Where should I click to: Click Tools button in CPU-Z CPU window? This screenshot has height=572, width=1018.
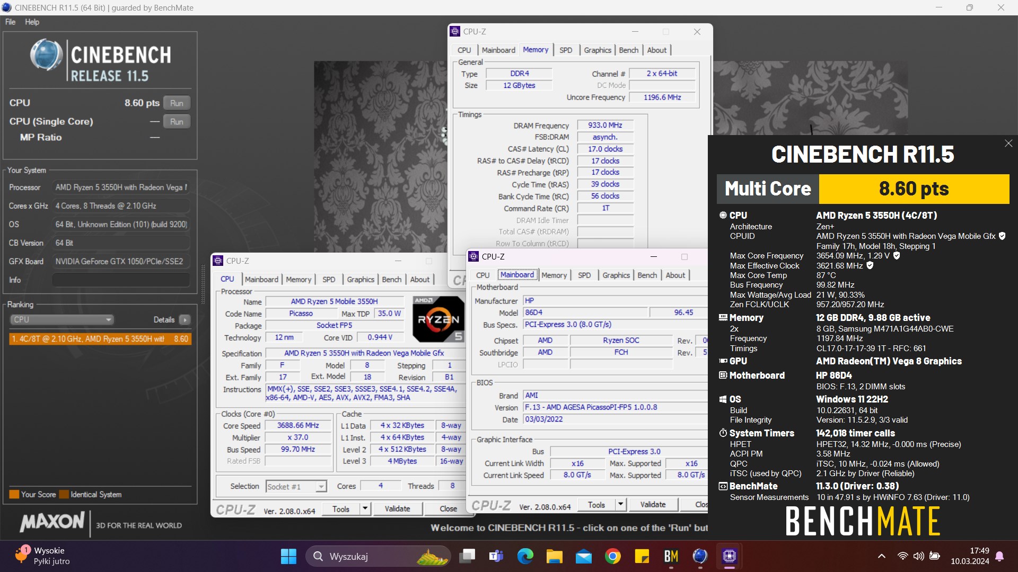341,509
